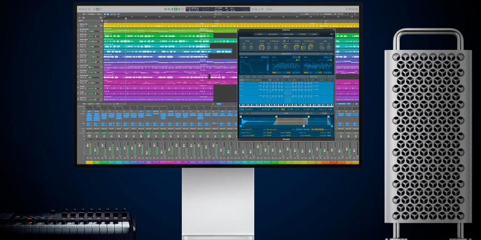
Task: Start playback with the green Play button
Action: tap(176, 9)
